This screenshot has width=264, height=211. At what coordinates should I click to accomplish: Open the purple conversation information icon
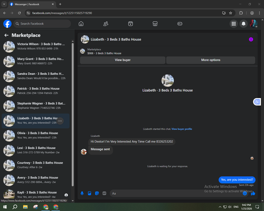251,40
